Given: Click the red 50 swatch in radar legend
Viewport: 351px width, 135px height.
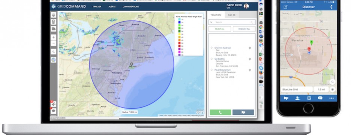Looking at the screenshot, I should pos(180,43).
